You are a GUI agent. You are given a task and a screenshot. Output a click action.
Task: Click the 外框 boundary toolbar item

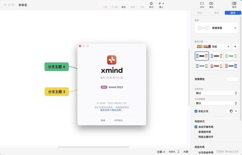pos(142,7)
